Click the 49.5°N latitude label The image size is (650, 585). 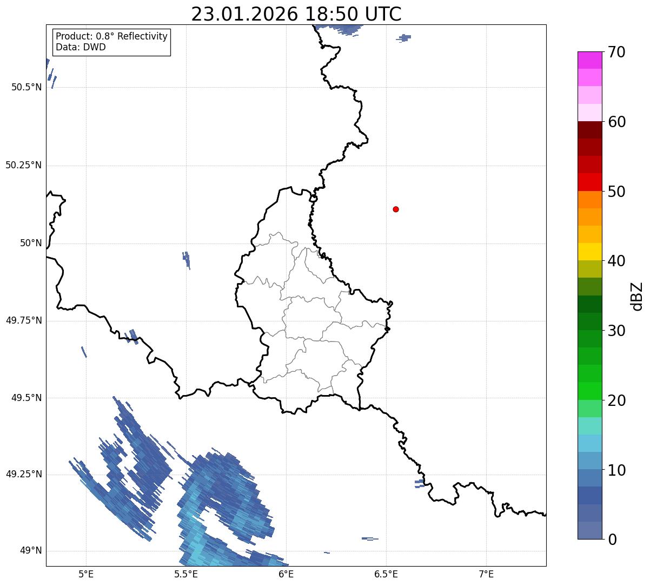(26, 398)
